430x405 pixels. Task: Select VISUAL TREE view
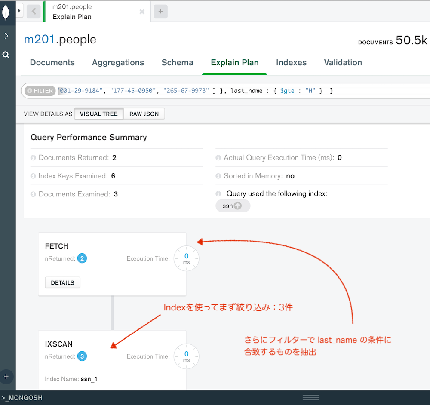[x=99, y=114]
